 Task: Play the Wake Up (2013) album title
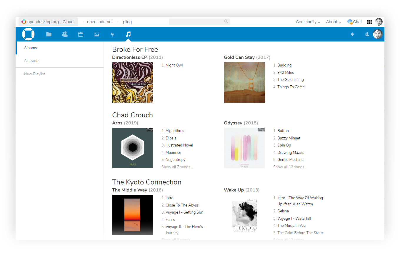point(242,190)
